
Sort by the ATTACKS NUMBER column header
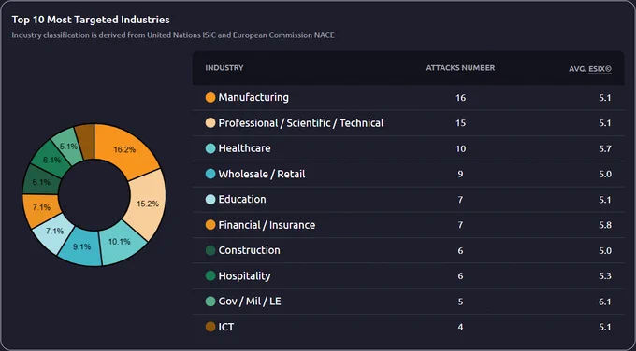[460, 68]
